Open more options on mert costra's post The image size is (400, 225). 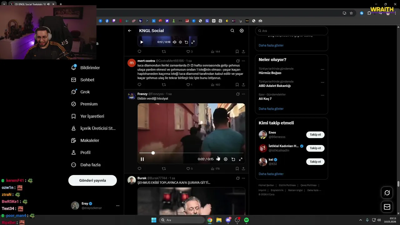pyautogui.click(x=243, y=61)
